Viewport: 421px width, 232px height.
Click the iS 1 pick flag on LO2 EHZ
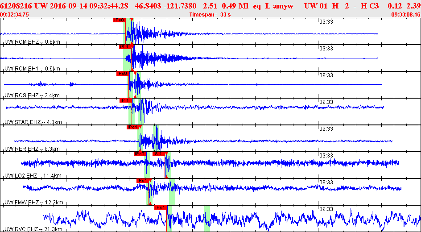coord(158,154)
